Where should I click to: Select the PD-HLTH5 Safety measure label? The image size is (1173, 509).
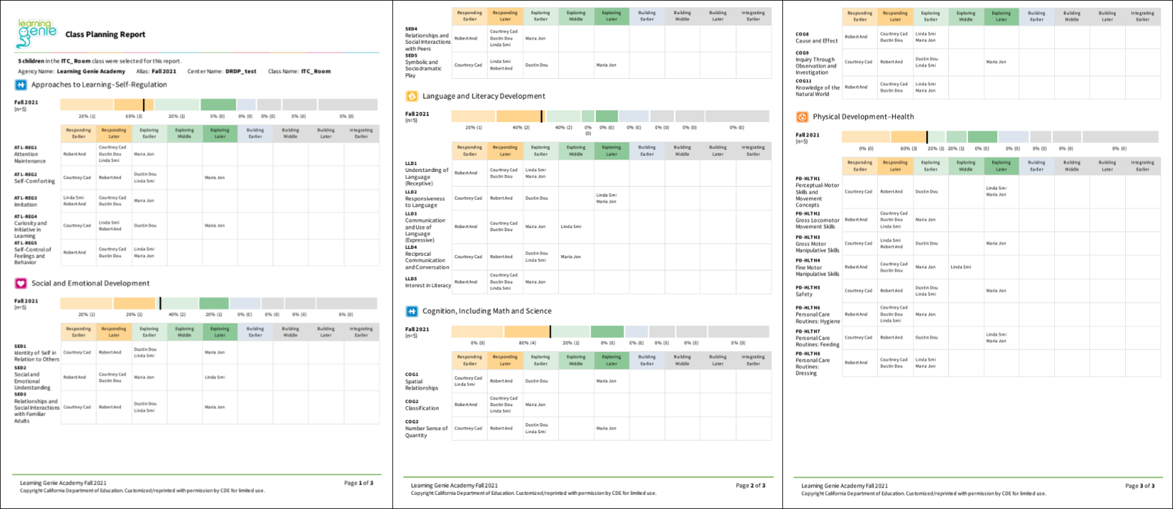(808, 291)
